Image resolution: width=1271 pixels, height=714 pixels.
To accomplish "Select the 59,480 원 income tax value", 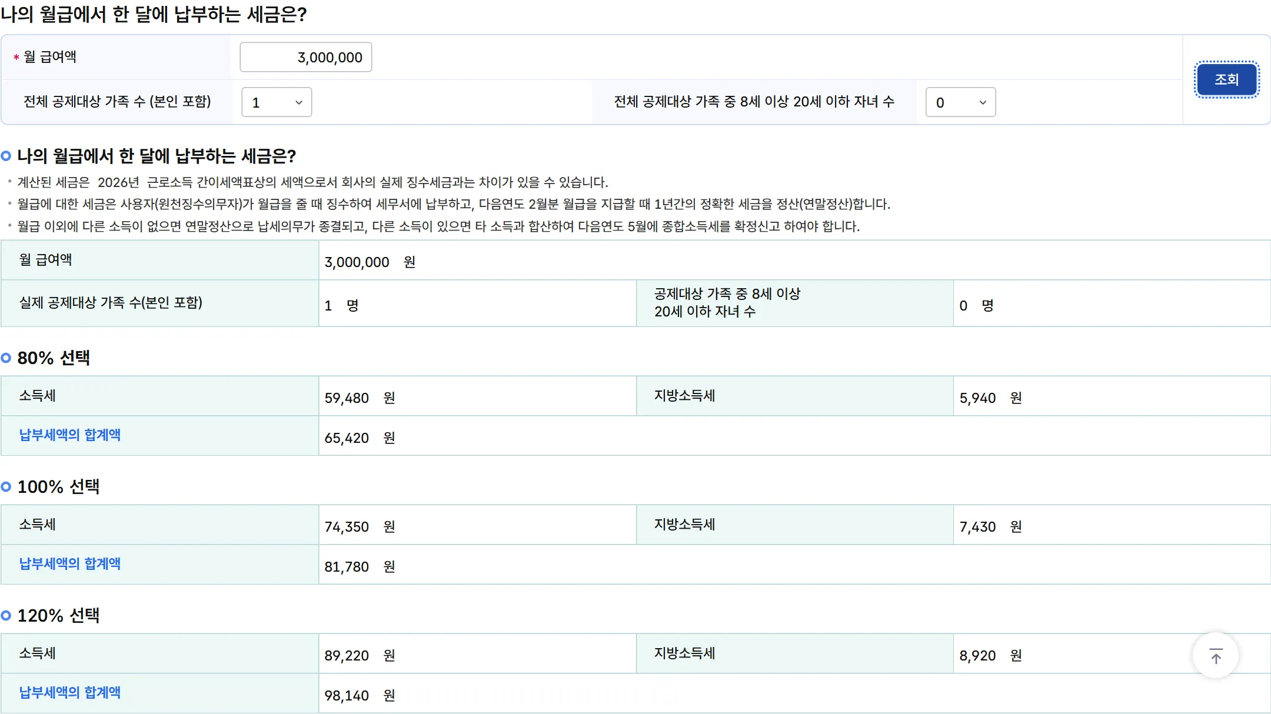I will click(x=360, y=398).
